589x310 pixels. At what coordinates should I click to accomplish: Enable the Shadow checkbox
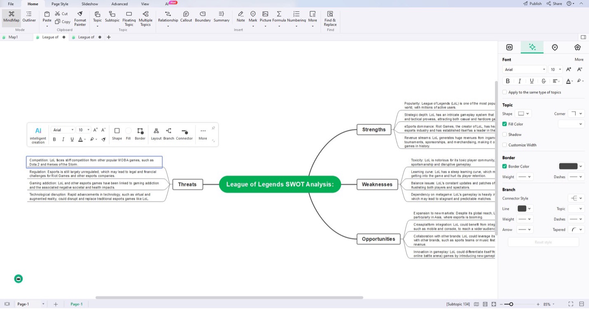[x=505, y=134]
